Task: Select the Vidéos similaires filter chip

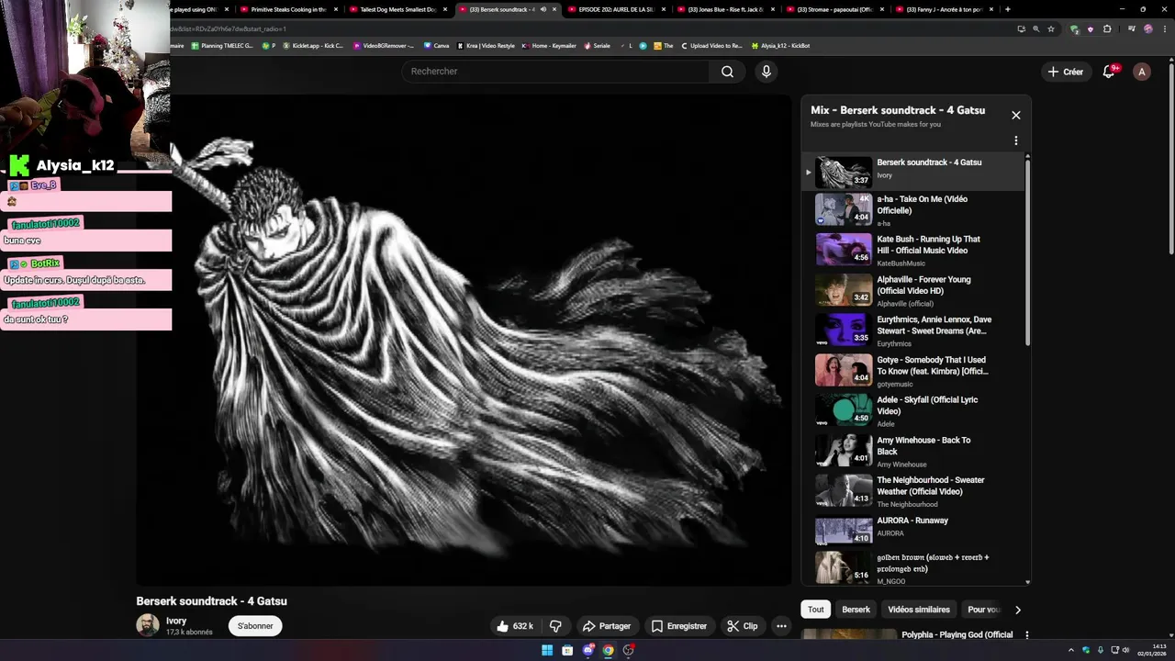Action: pos(919,610)
